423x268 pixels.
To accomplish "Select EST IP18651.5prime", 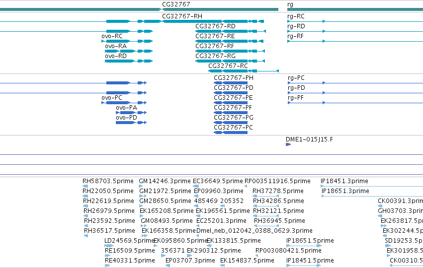I will click(x=304, y=246).
